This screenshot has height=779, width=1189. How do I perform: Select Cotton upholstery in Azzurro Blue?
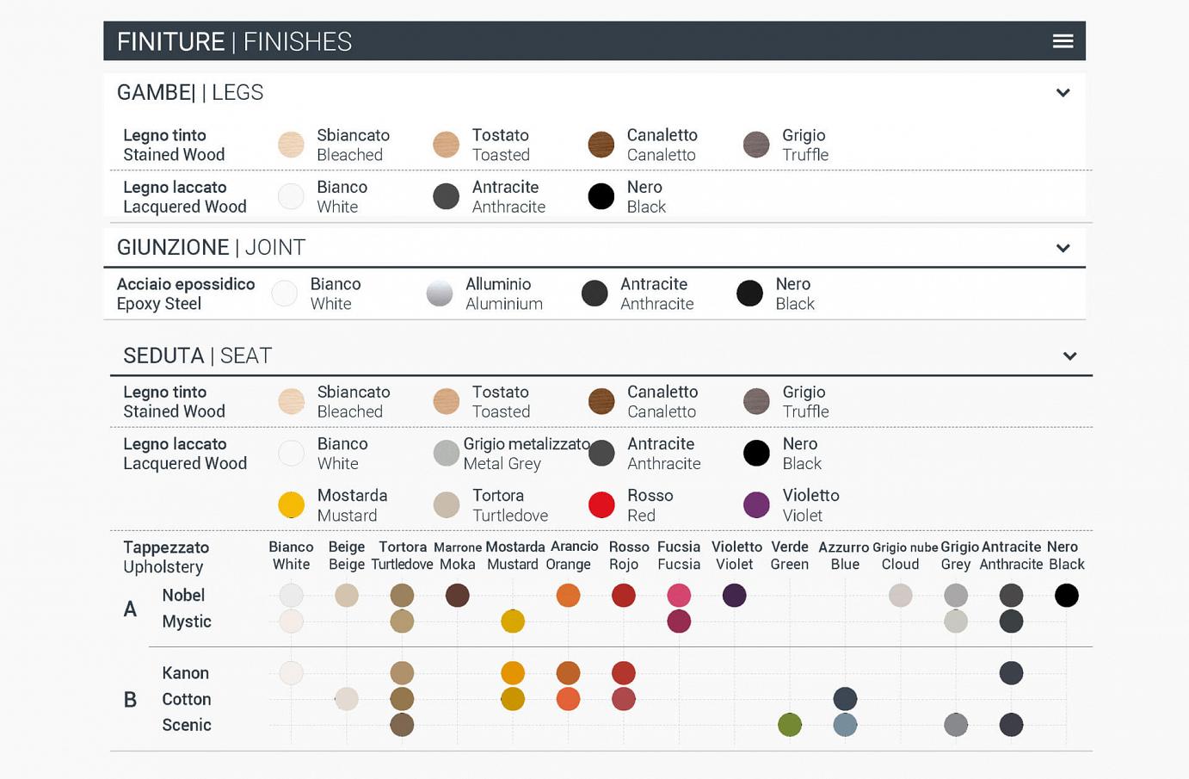click(845, 699)
